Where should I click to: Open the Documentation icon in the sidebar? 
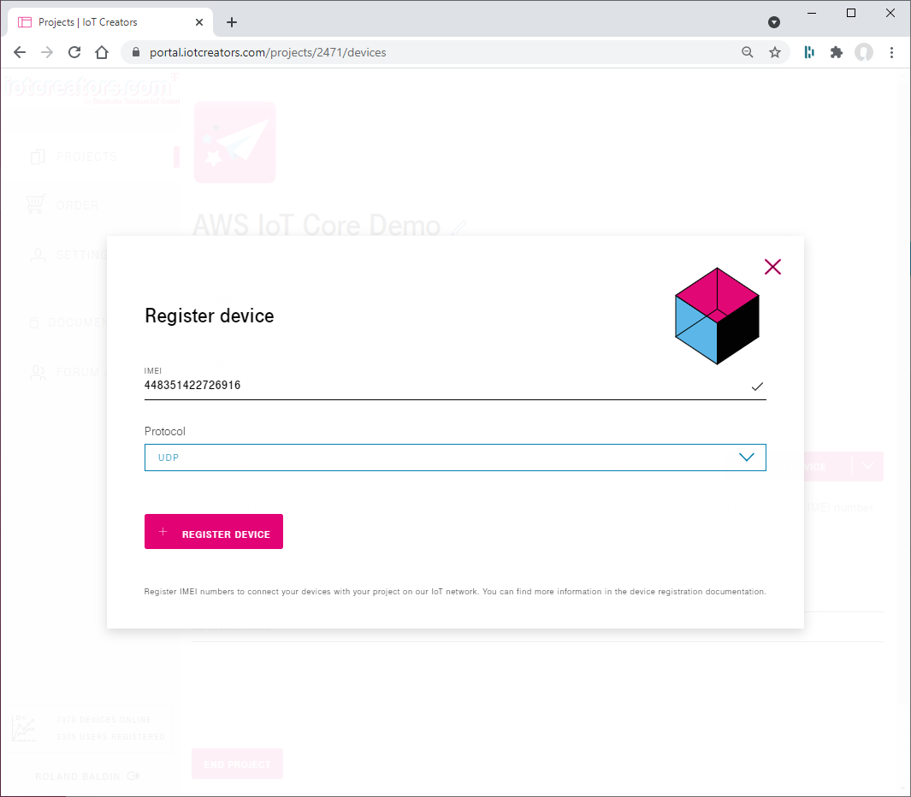coord(35,322)
